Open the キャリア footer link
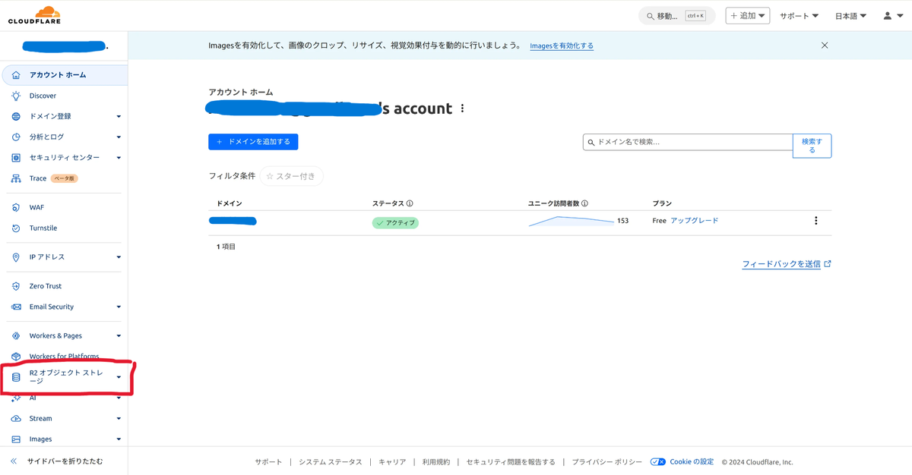The image size is (912, 475). [x=392, y=462]
